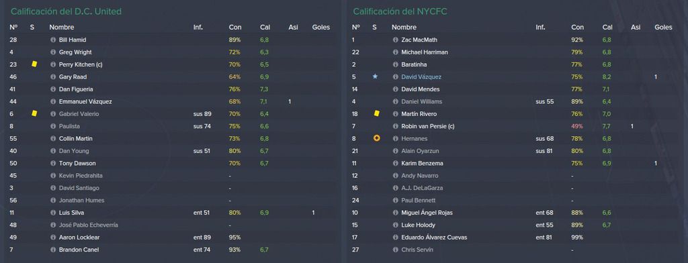Sort NYCFC table by Asi column
688x263 pixels.
tap(636, 28)
